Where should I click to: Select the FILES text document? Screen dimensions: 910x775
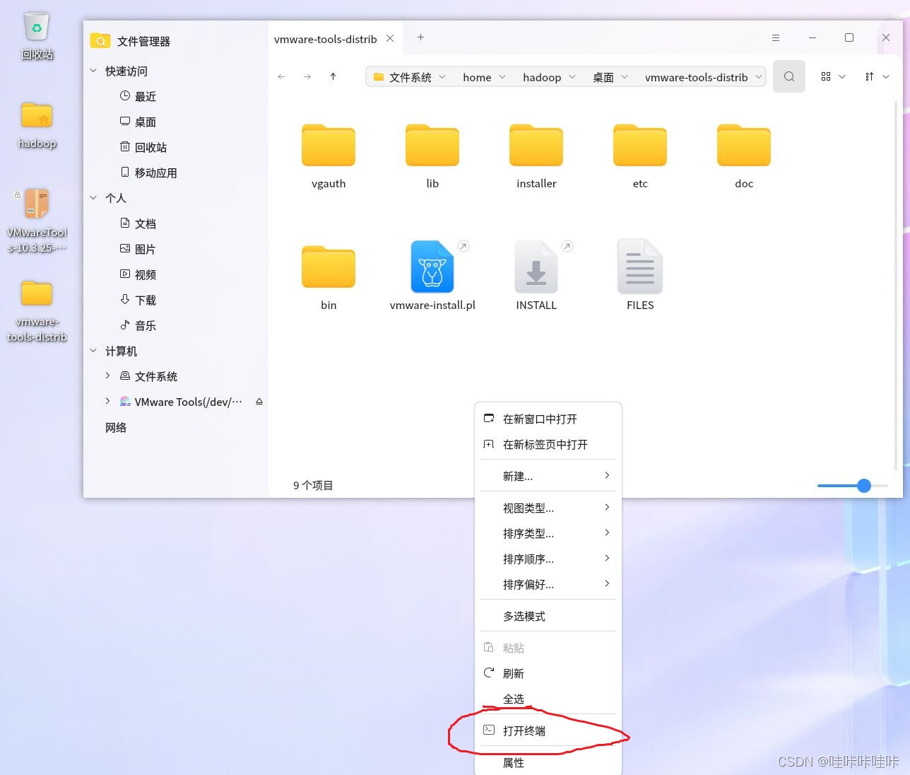pyautogui.click(x=640, y=276)
